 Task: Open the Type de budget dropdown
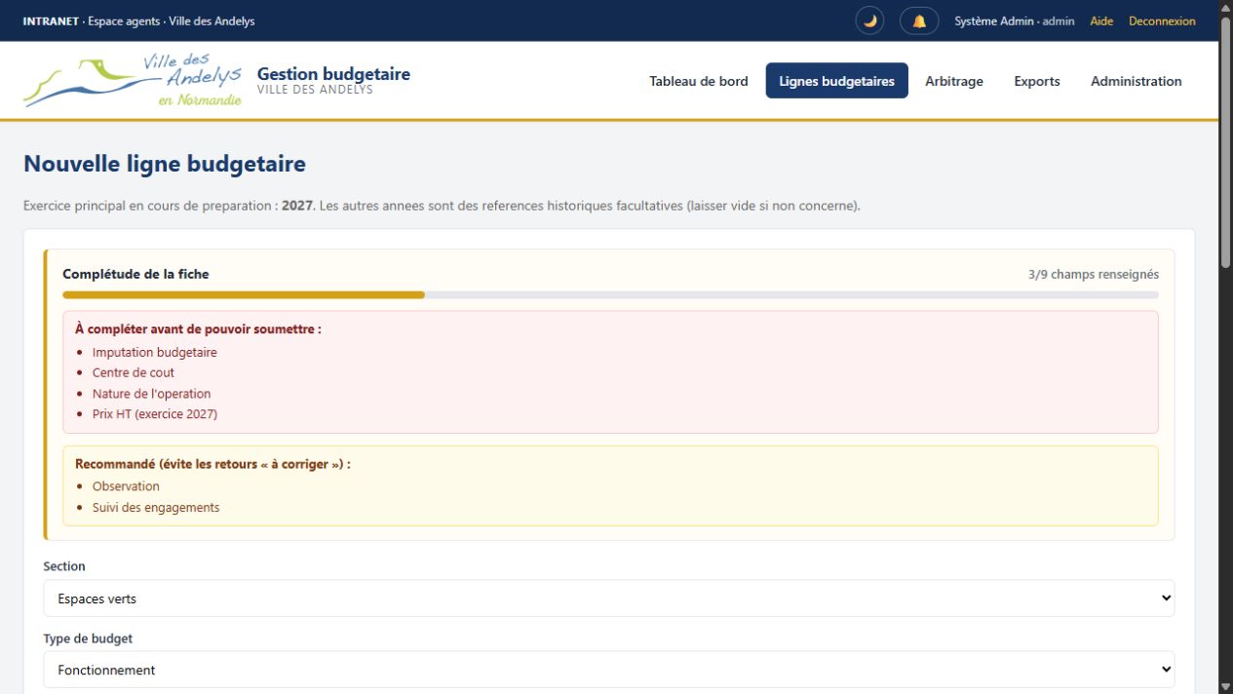click(x=609, y=670)
